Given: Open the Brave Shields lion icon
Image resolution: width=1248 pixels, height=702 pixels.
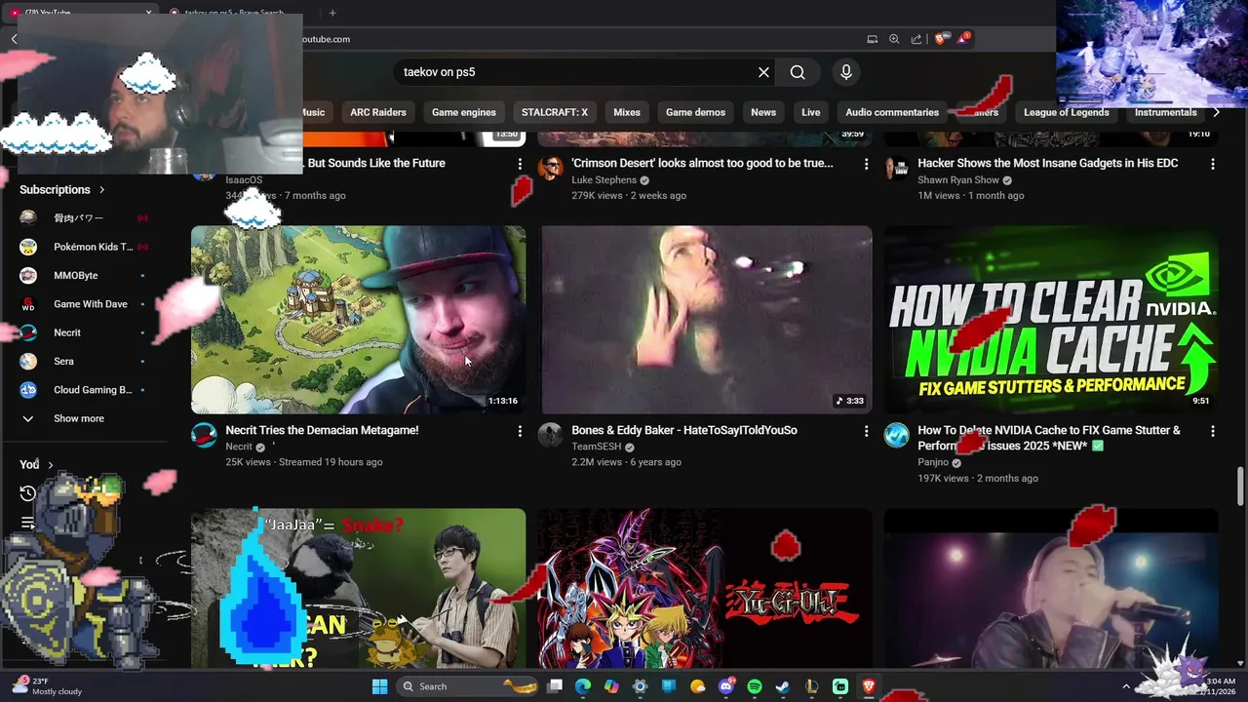Looking at the screenshot, I should 941,39.
